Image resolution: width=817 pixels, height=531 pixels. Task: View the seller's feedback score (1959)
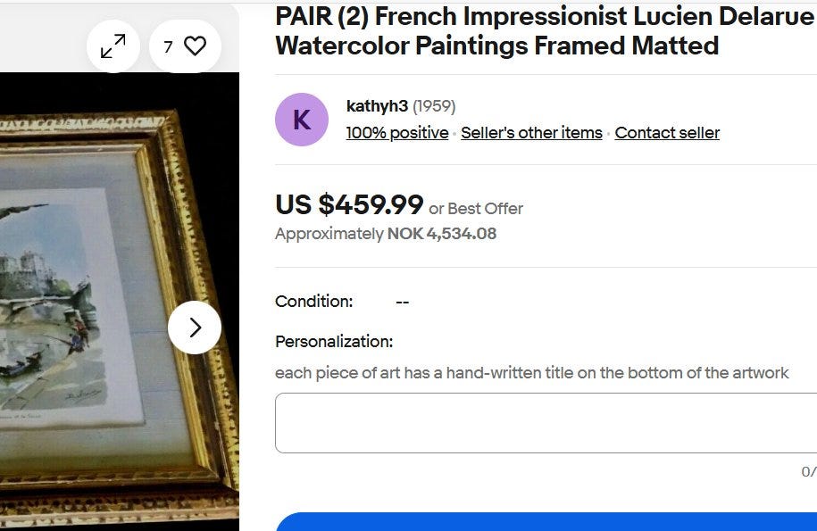pyautogui.click(x=435, y=106)
